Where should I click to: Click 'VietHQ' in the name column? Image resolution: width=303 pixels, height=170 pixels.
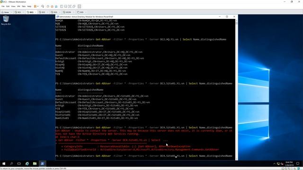click(60, 68)
